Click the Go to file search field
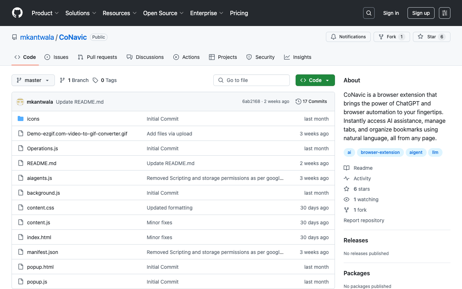 [251, 80]
